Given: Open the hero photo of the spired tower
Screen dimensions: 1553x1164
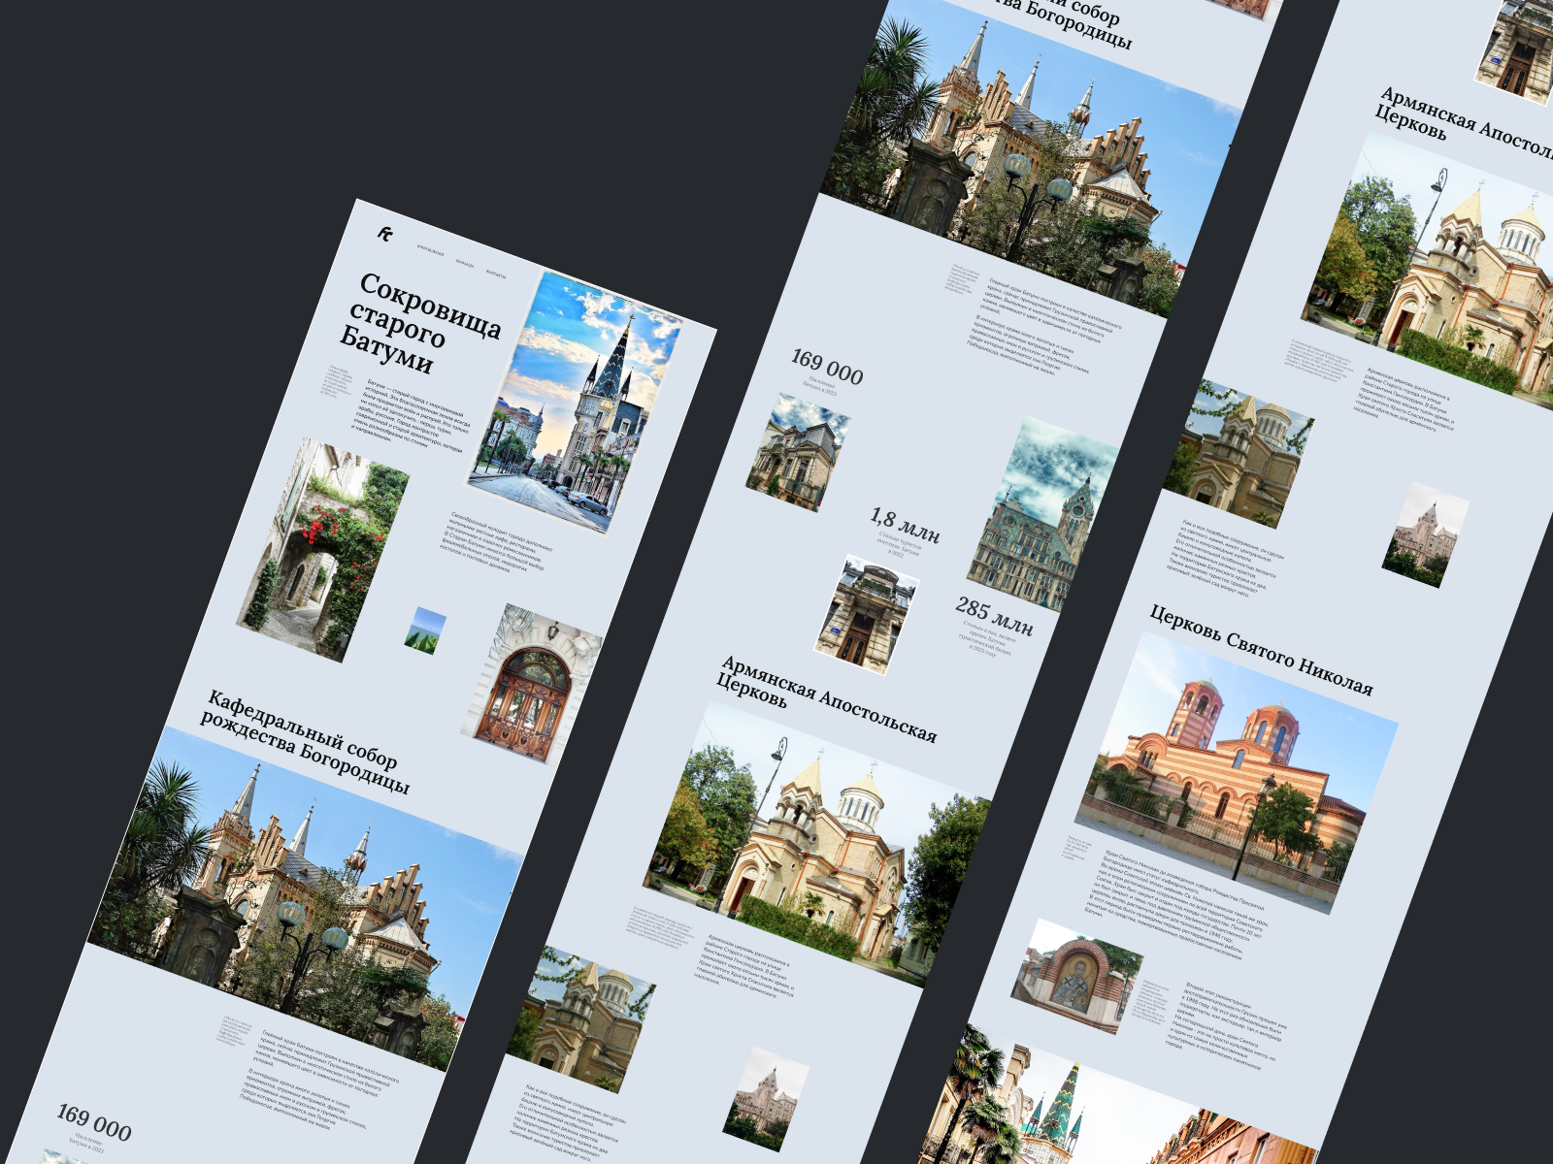Looking at the screenshot, I should pyautogui.click(x=577, y=402).
